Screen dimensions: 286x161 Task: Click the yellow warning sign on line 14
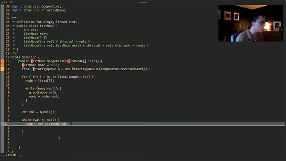(2, 69)
